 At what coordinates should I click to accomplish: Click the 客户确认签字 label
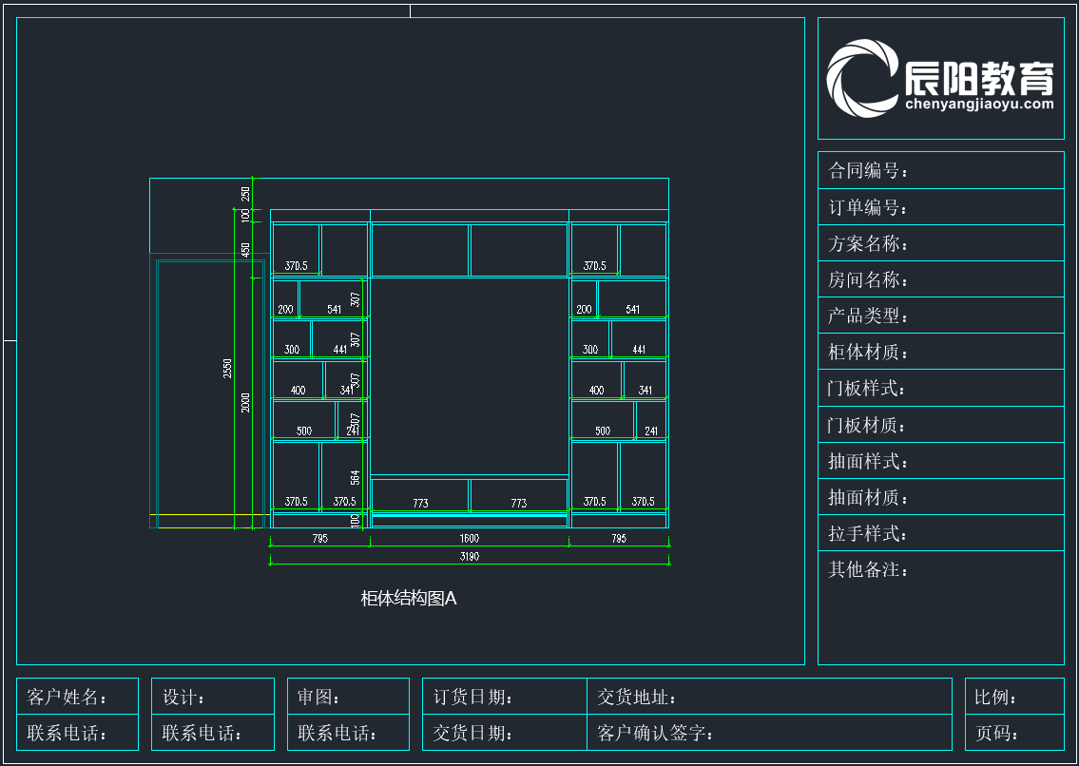(x=654, y=733)
